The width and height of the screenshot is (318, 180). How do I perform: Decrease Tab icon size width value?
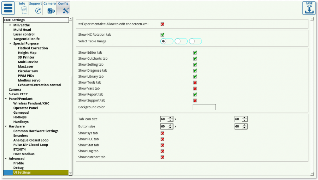pyautogui.click(x=170, y=120)
